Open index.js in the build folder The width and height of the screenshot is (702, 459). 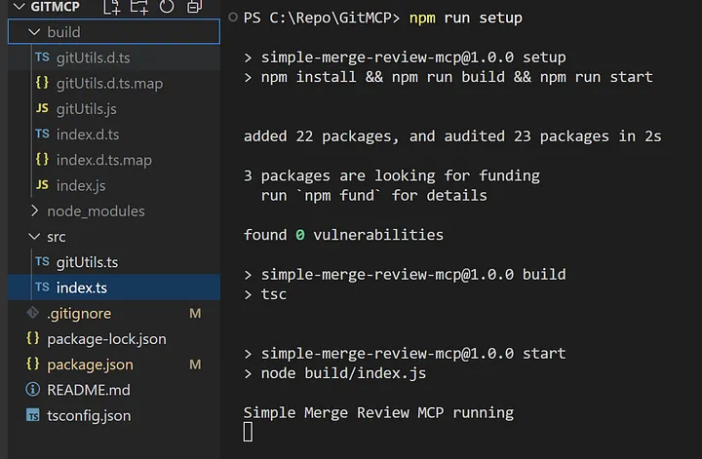[80, 185]
